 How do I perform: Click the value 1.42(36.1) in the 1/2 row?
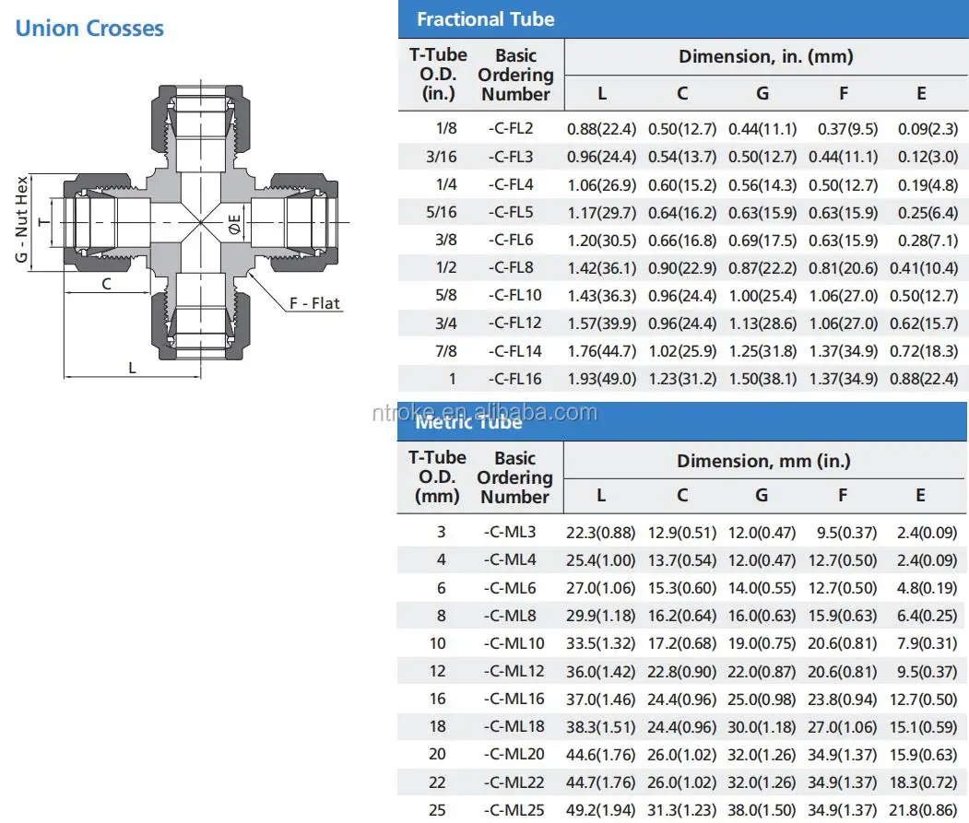point(600,268)
